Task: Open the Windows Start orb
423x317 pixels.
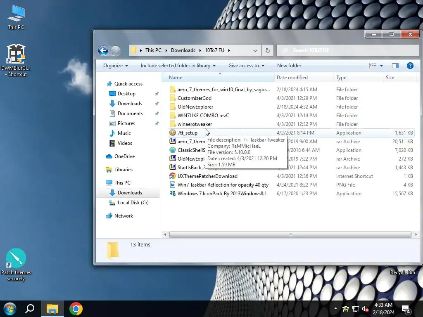Action: tap(10, 309)
